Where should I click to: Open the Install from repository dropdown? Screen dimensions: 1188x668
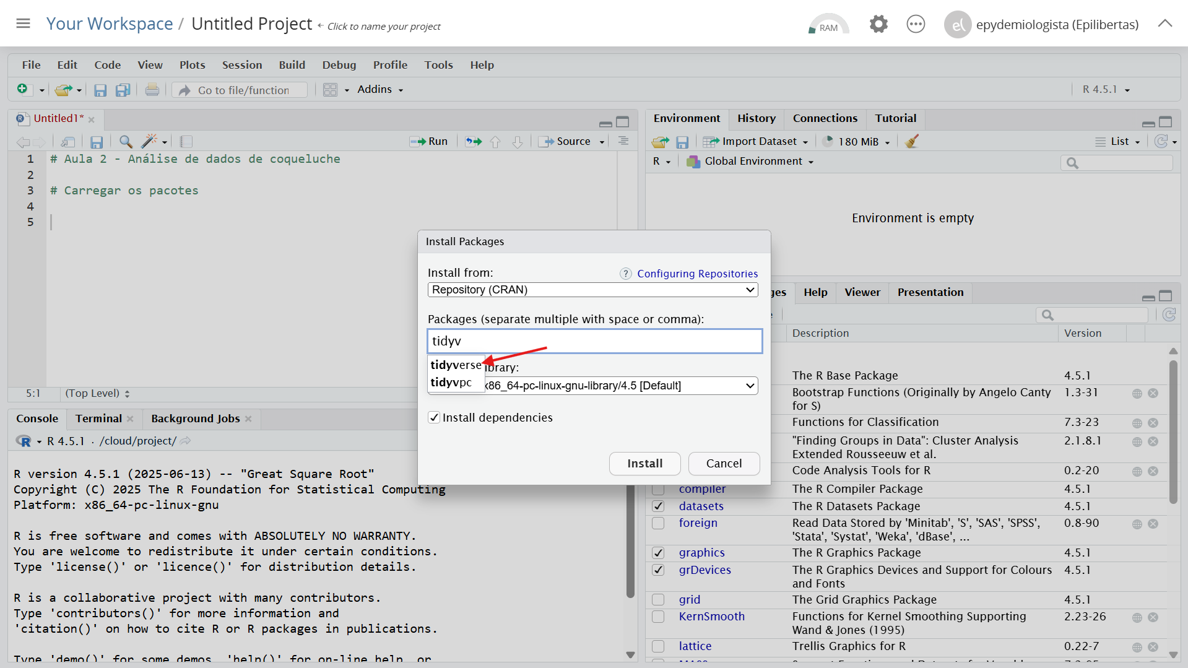pos(592,290)
